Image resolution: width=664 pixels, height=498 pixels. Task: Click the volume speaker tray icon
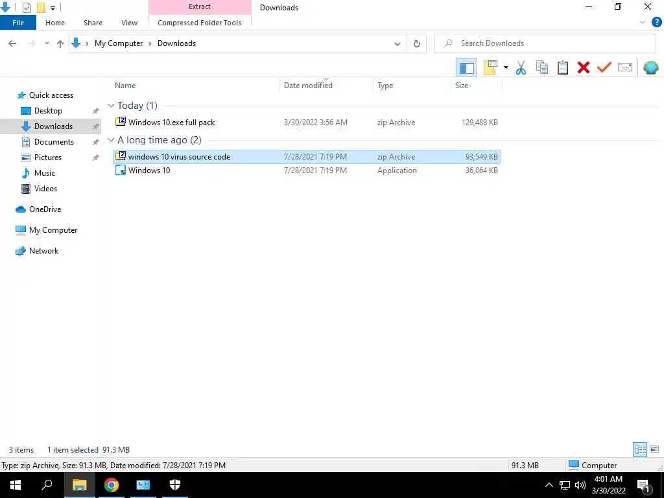580,485
